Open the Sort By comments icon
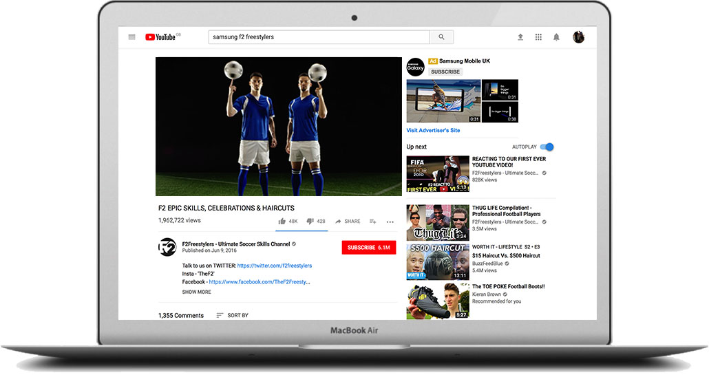Screen dimensions: 709x375 click(x=220, y=315)
